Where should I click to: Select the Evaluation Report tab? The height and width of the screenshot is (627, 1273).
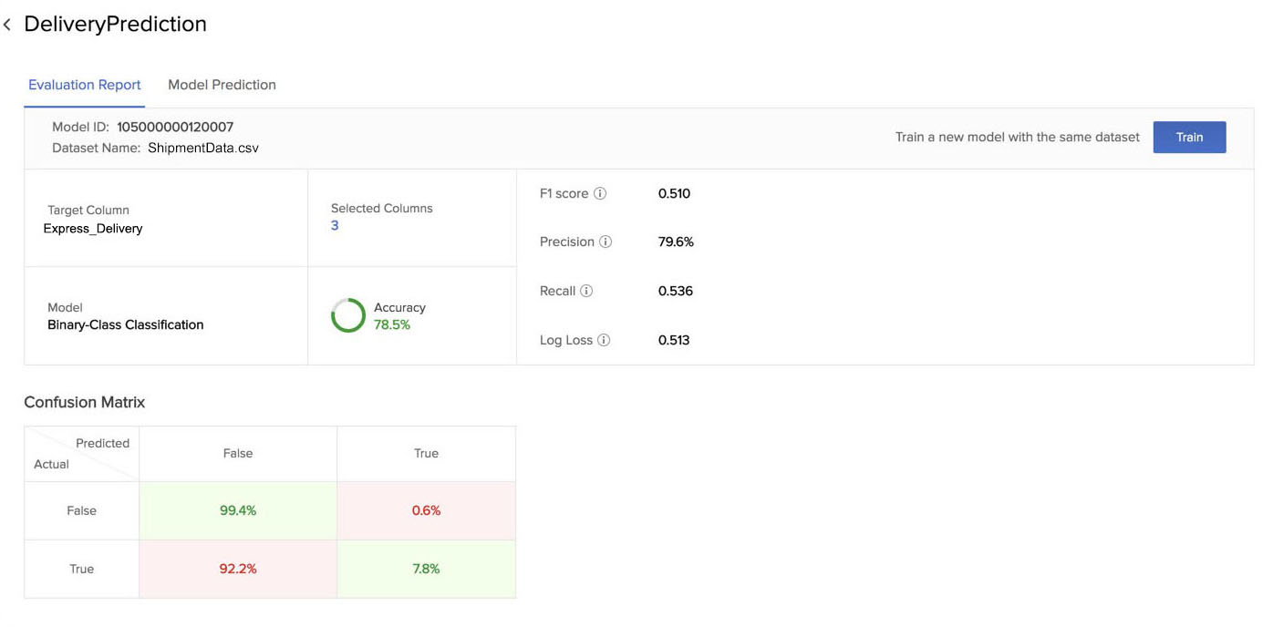(x=84, y=84)
